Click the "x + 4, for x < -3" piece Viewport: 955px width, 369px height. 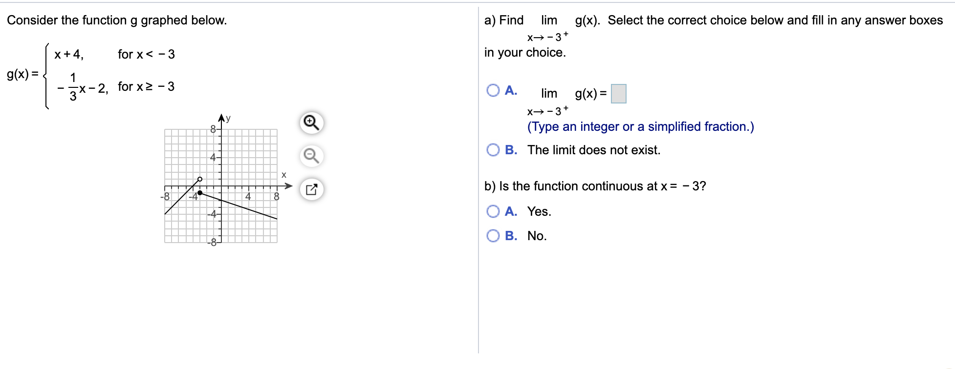click(114, 54)
